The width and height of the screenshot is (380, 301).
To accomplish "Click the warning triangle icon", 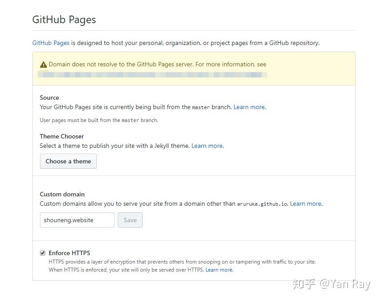I will 44,65.
